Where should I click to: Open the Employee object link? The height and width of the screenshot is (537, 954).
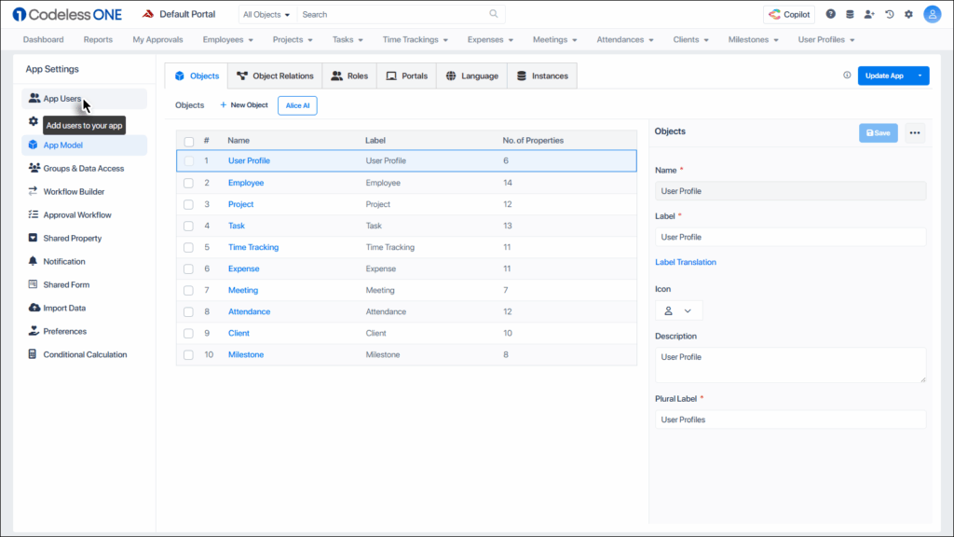pyautogui.click(x=246, y=183)
